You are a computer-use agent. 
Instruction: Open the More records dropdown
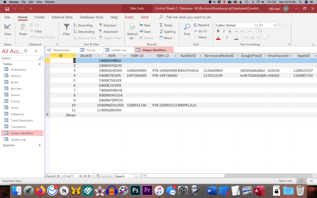click(x=167, y=38)
